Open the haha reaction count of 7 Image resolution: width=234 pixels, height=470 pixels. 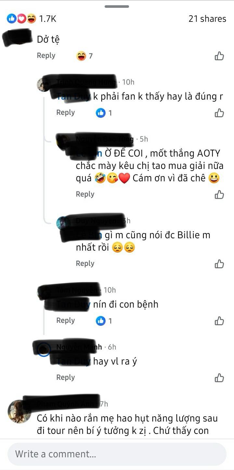tap(84, 56)
